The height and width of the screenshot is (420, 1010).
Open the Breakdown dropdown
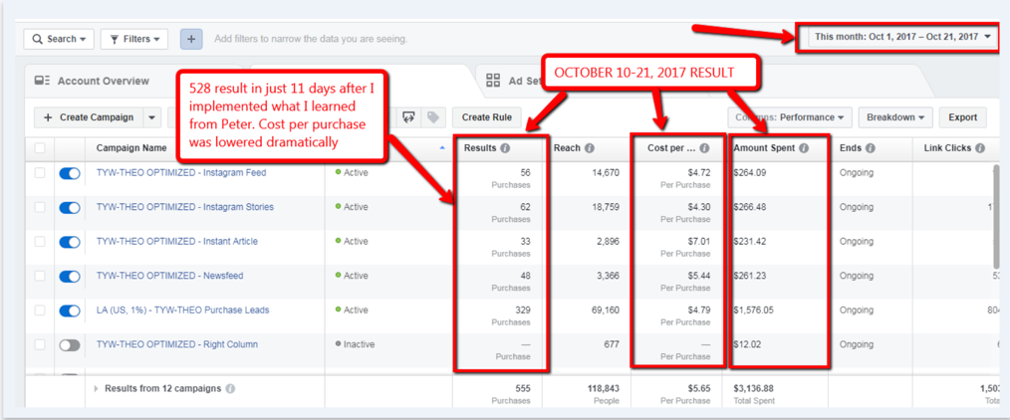tap(895, 117)
